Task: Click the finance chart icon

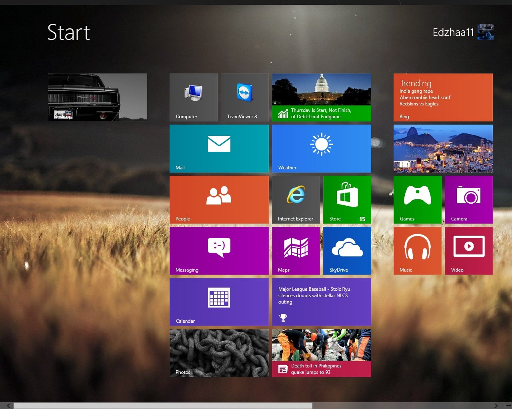Action: click(x=283, y=114)
